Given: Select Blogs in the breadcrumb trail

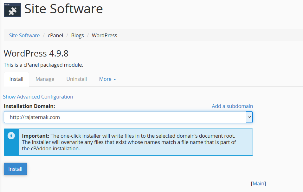Looking at the screenshot, I should (x=77, y=35).
